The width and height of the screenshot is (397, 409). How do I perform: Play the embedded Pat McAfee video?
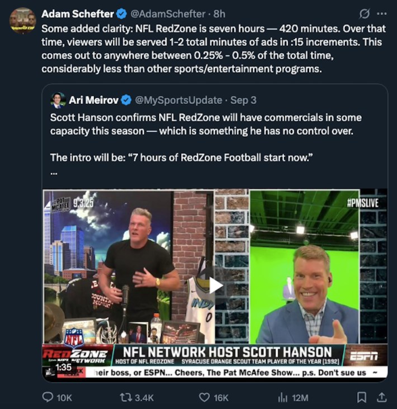point(216,286)
